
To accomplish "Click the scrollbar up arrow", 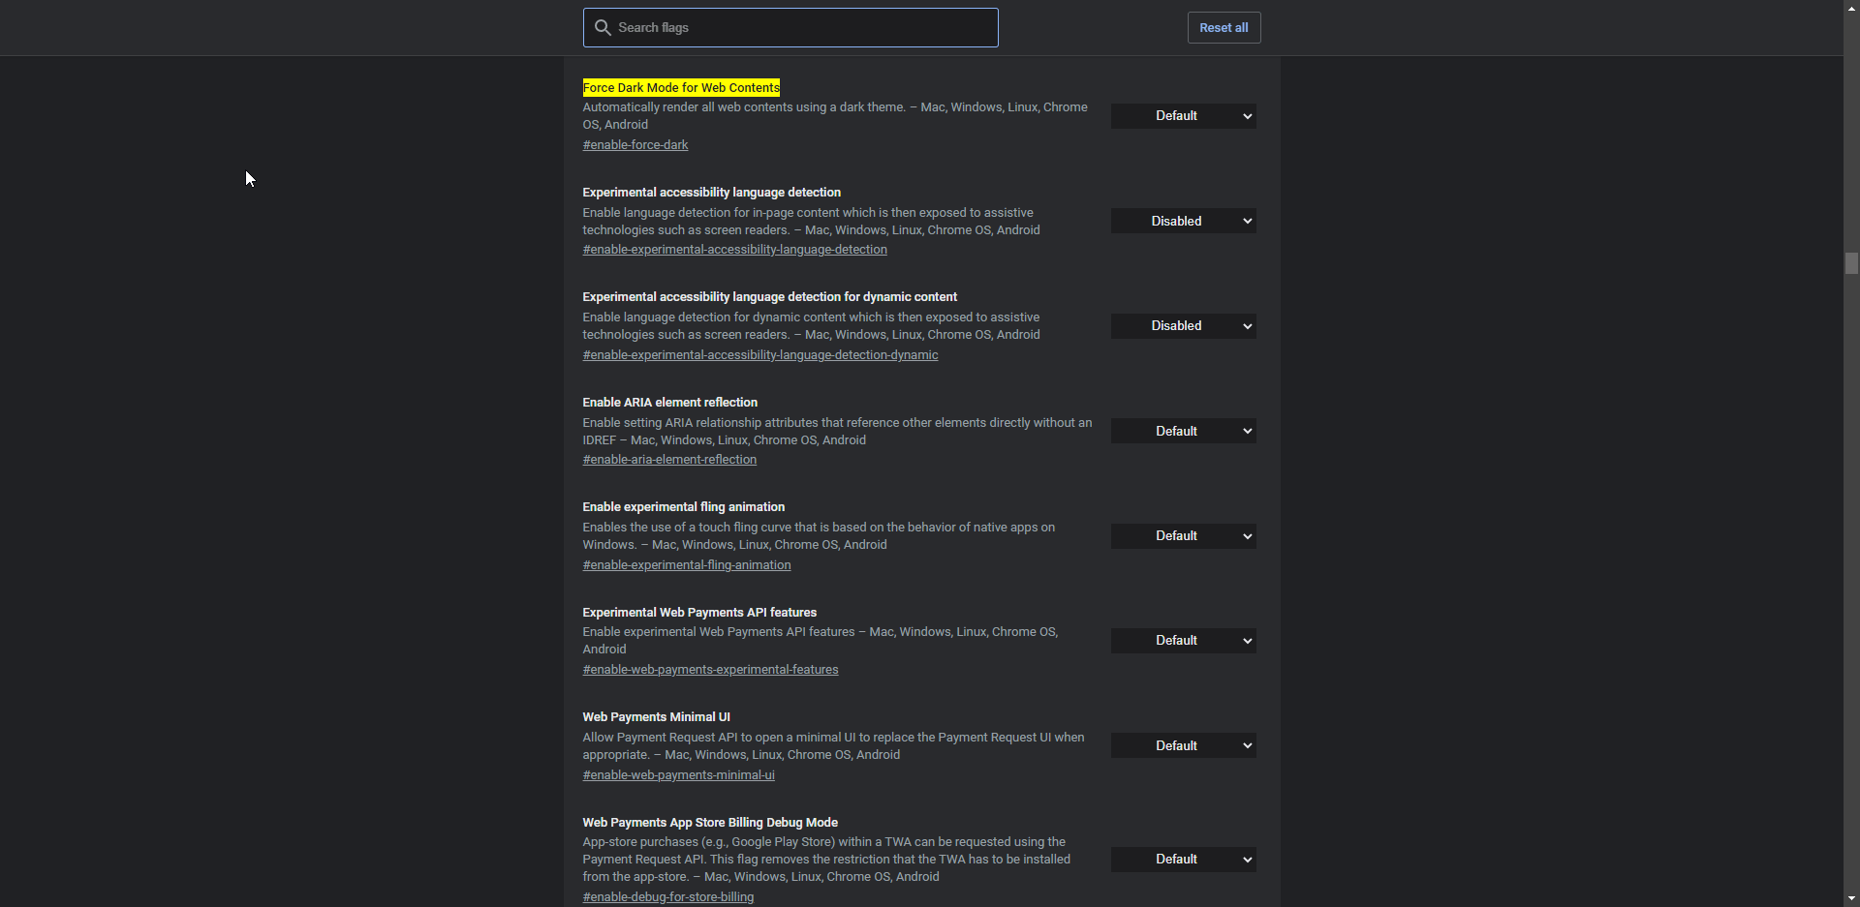I will coord(1851,8).
